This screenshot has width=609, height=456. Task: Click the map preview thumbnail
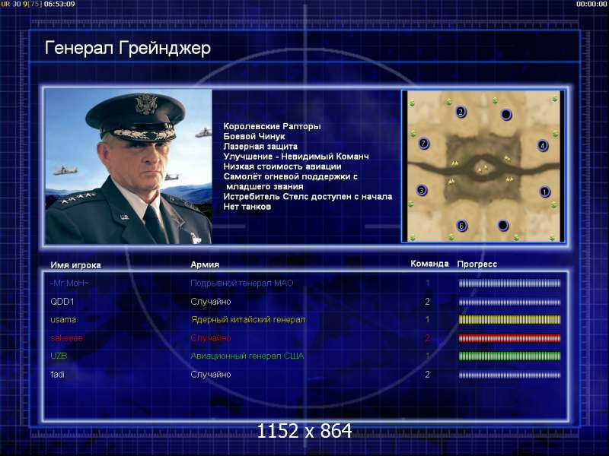click(483, 166)
